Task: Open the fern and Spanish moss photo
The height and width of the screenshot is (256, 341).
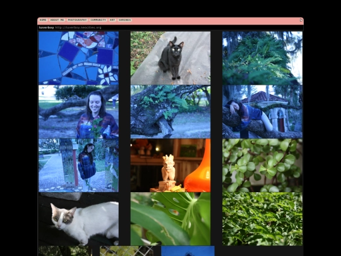Action: [262, 58]
